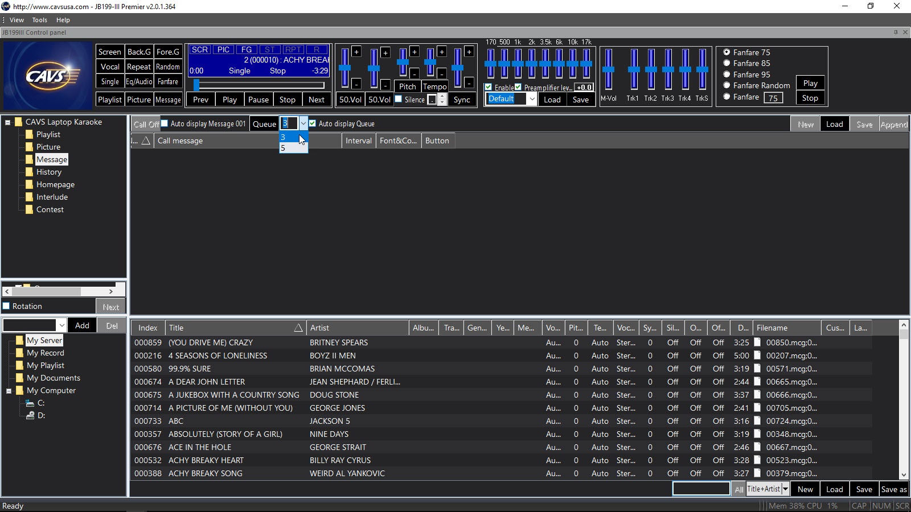Click the Pause playback button
This screenshot has width=911, height=512.
258,100
